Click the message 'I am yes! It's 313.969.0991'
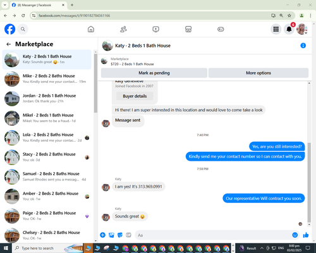Viewport: 316px width, 253px height. point(138,187)
